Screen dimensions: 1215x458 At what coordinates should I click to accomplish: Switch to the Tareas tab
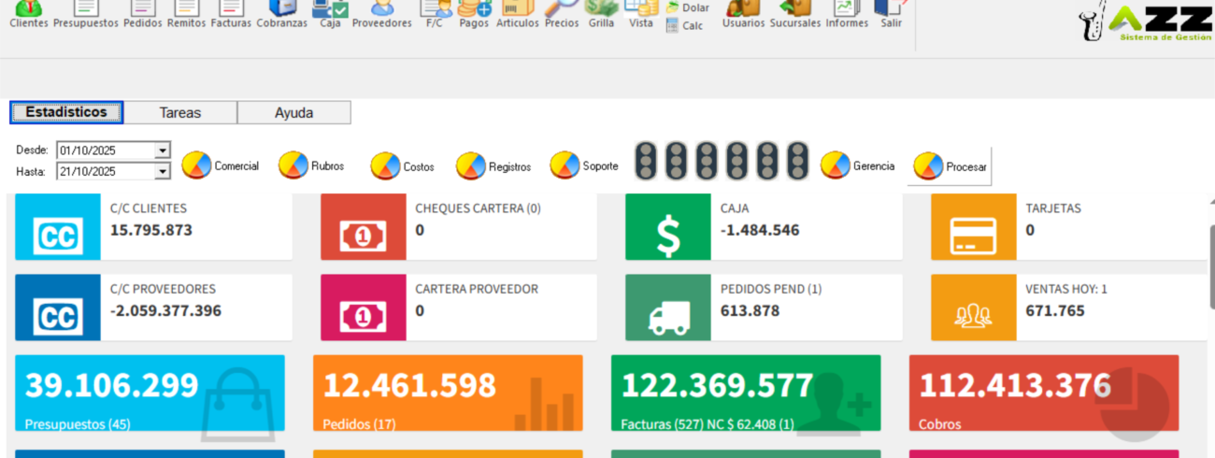tap(180, 113)
